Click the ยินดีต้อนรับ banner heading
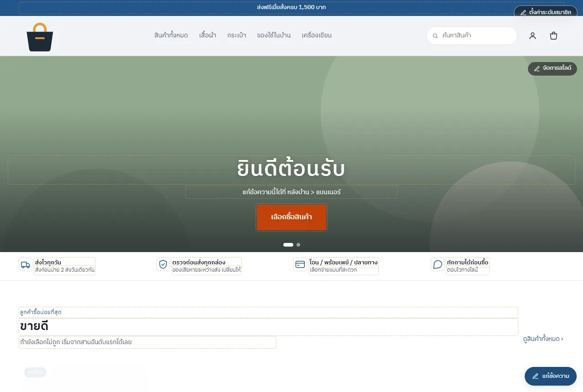This screenshot has height=392, width=583. [x=291, y=169]
